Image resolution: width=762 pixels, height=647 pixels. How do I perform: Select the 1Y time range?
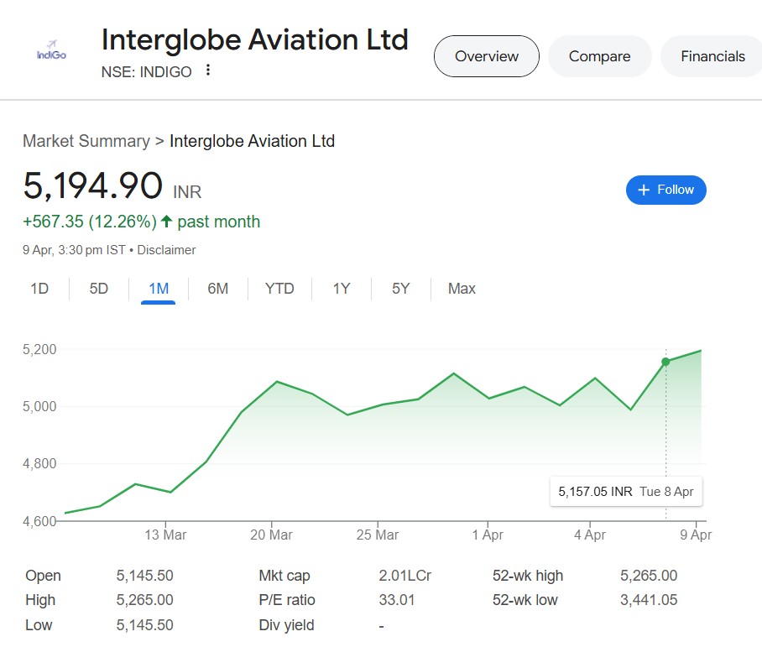(x=342, y=289)
